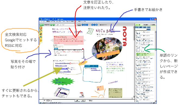This screenshot has width=179, height=105.
Task: Click the last icon of first blue circle trio
Action: [x=87, y=25]
